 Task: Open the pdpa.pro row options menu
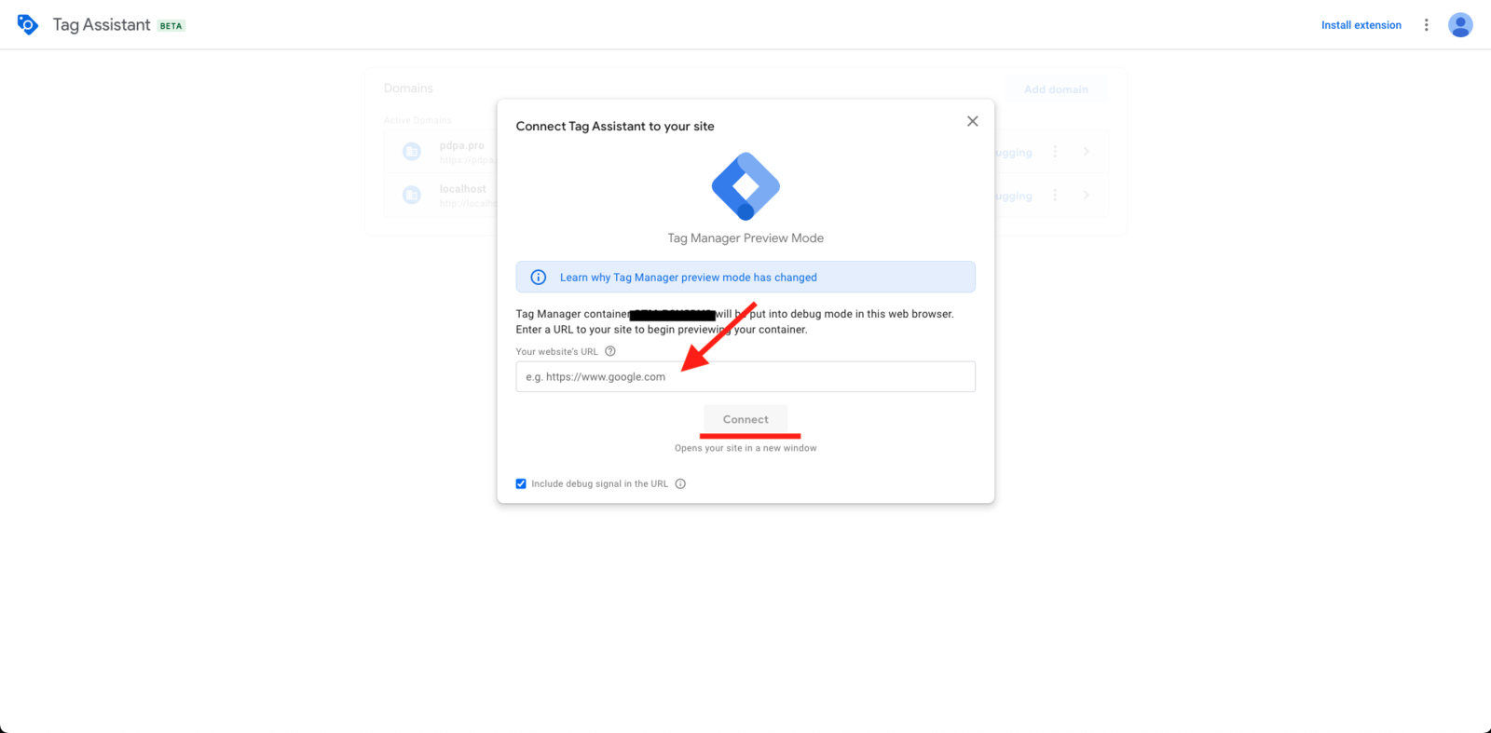[x=1055, y=152]
